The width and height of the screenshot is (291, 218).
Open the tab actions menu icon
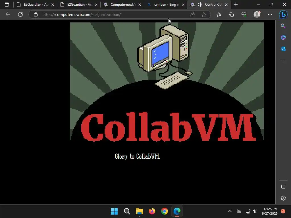pos(7,5)
